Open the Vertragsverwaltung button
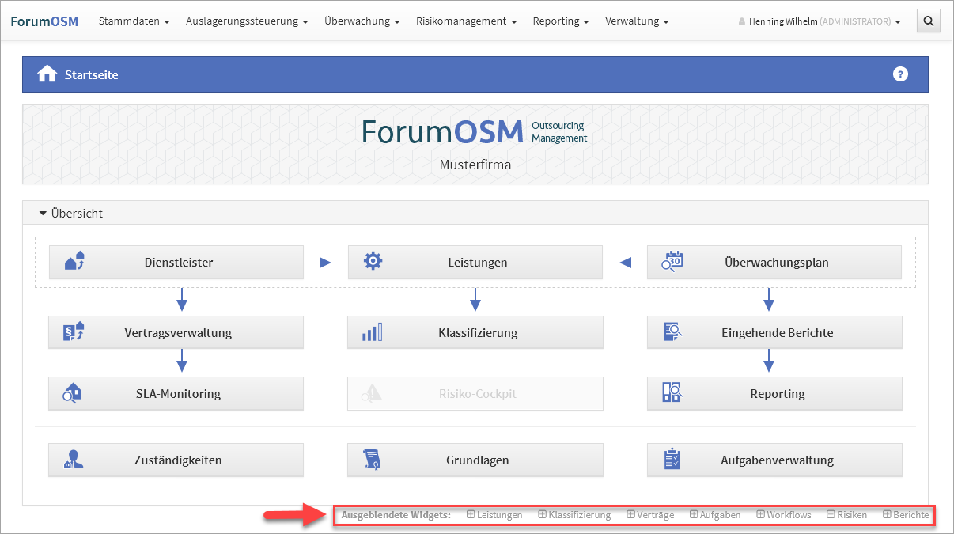 click(176, 332)
